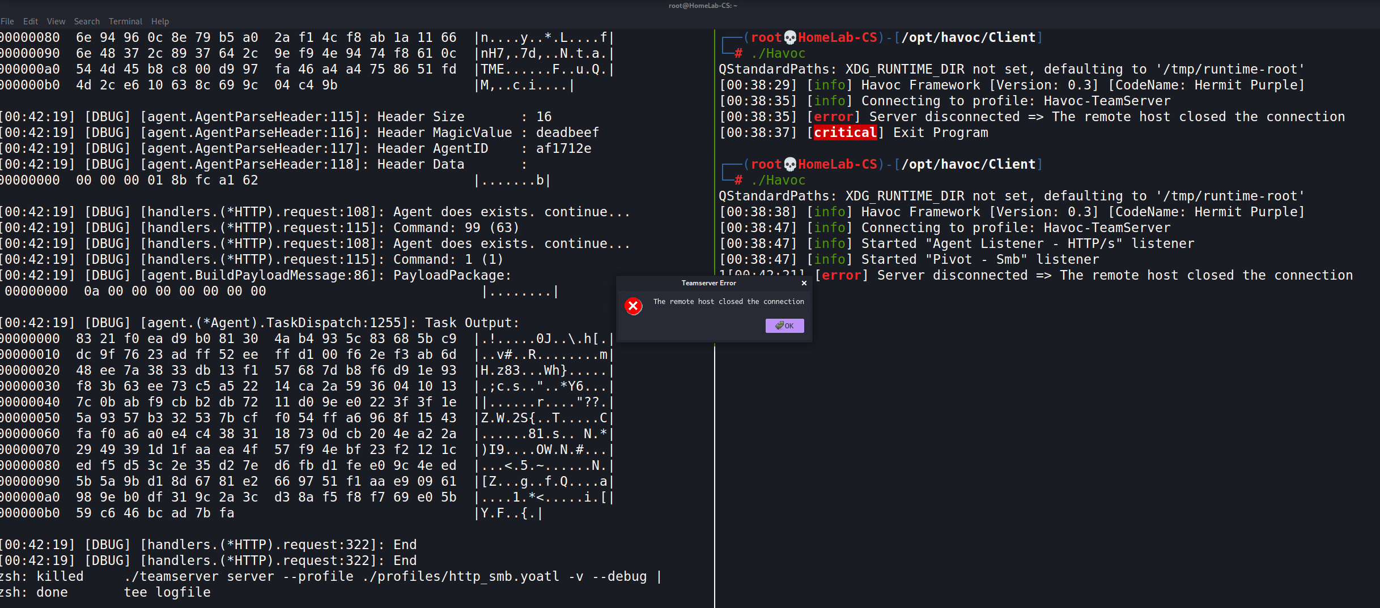Click the red error icon in the dialog
The height and width of the screenshot is (608, 1380).
click(x=633, y=306)
